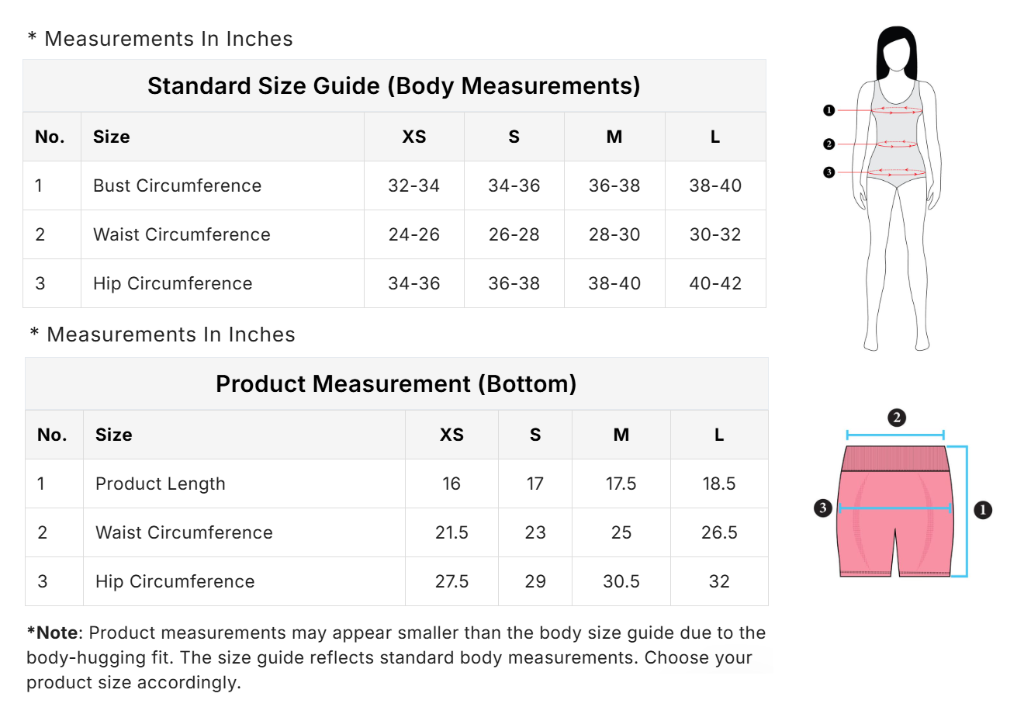Click the Product Length row label
The height and width of the screenshot is (721, 1024).
tap(160, 484)
